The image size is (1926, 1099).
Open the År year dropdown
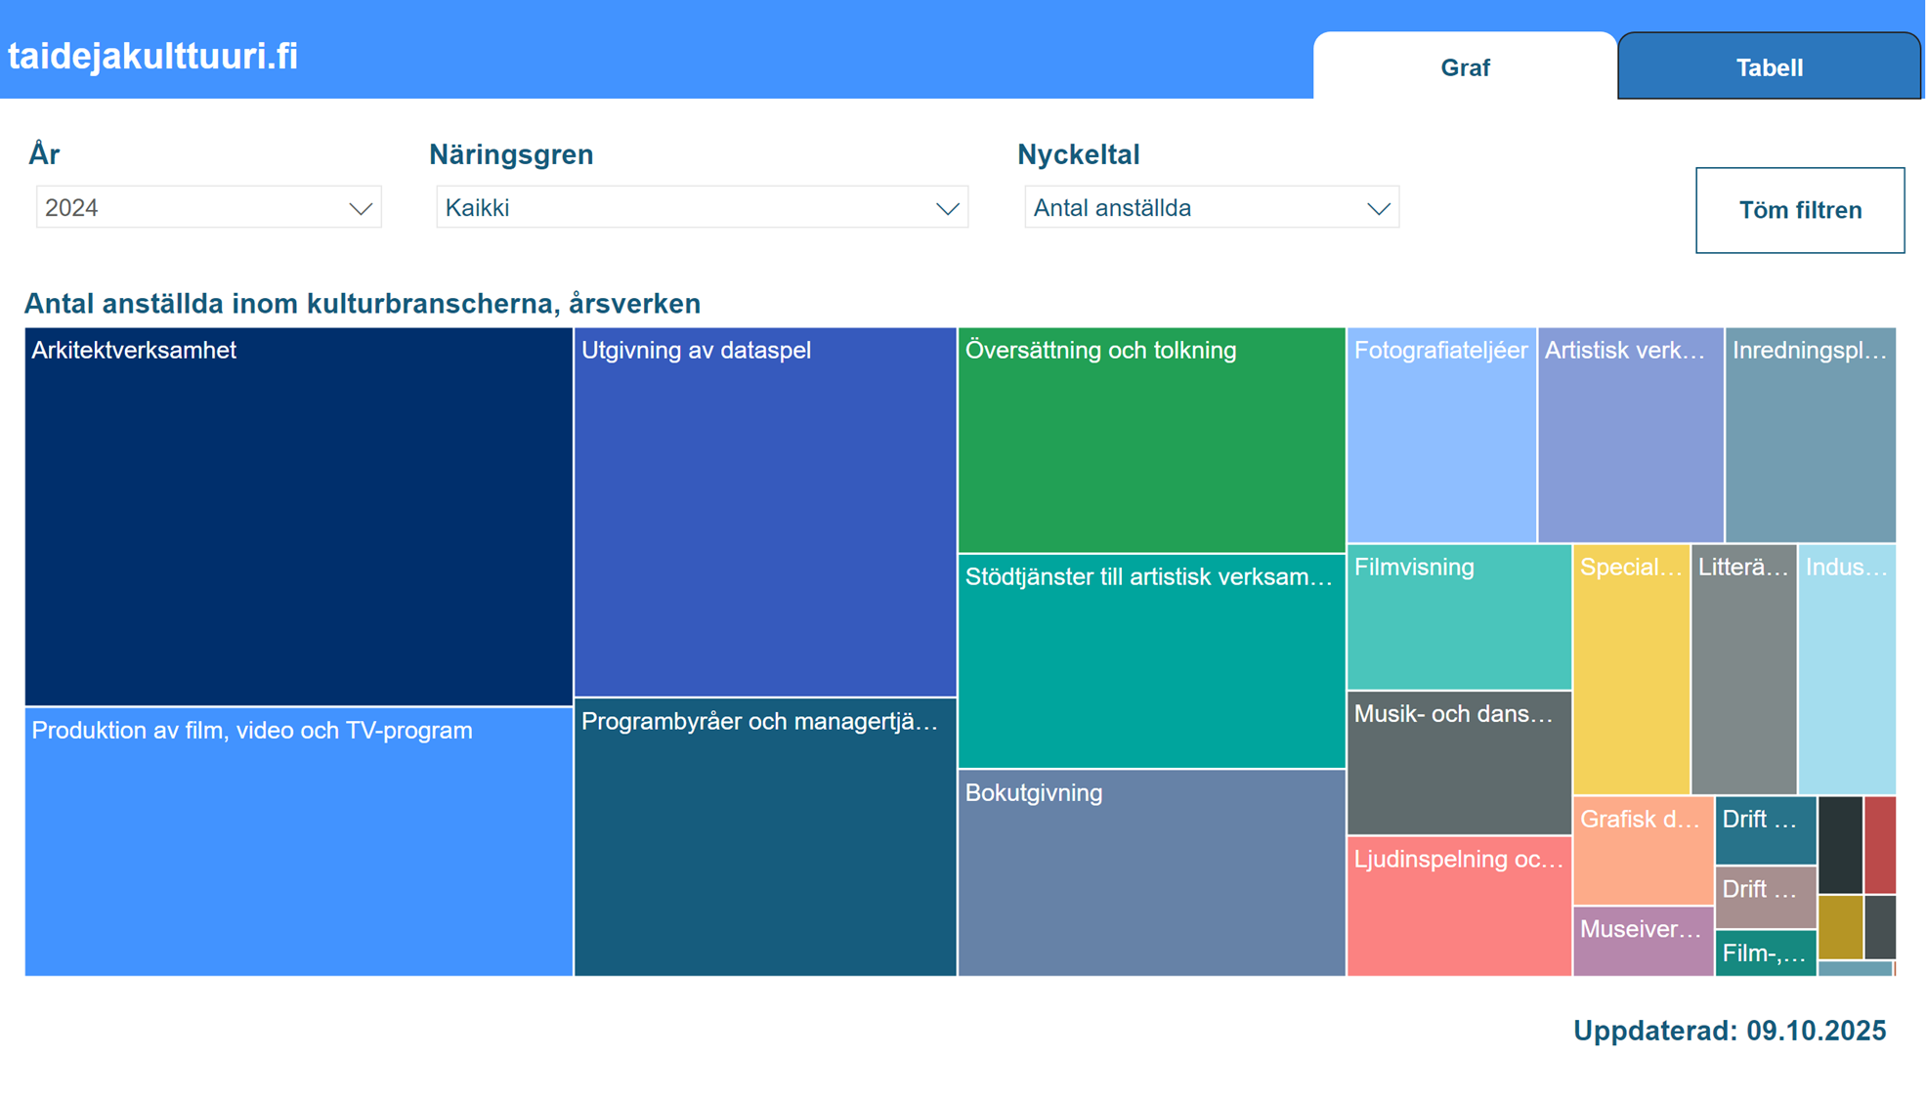(x=208, y=207)
